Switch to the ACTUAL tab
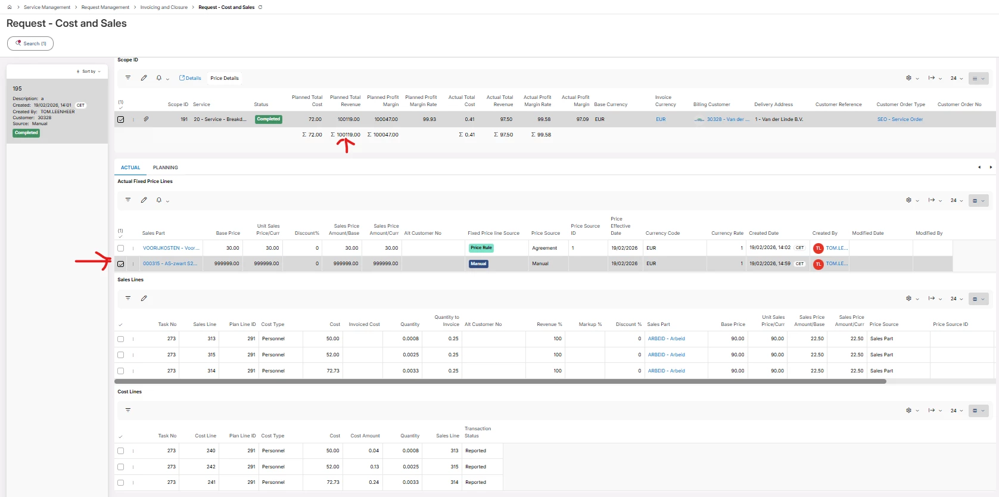This screenshot has height=497, width=999. click(130, 167)
